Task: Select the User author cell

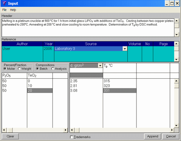Action: [x=22, y=49]
